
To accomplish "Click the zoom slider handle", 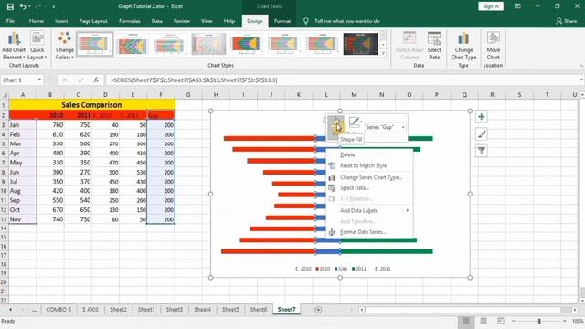I will pyautogui.click(x=539, y=321).
